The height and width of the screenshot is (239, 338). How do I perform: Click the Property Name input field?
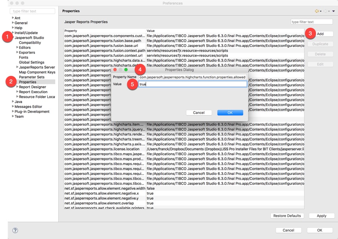coord(193,77)
